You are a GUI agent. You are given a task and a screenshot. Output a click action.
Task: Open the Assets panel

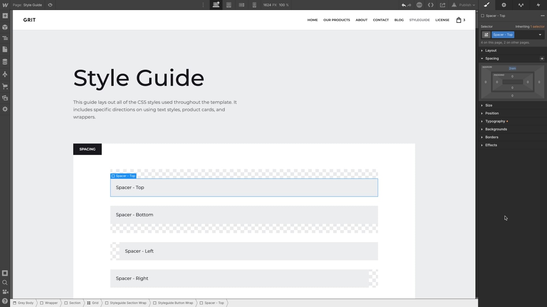click(5, 98)
